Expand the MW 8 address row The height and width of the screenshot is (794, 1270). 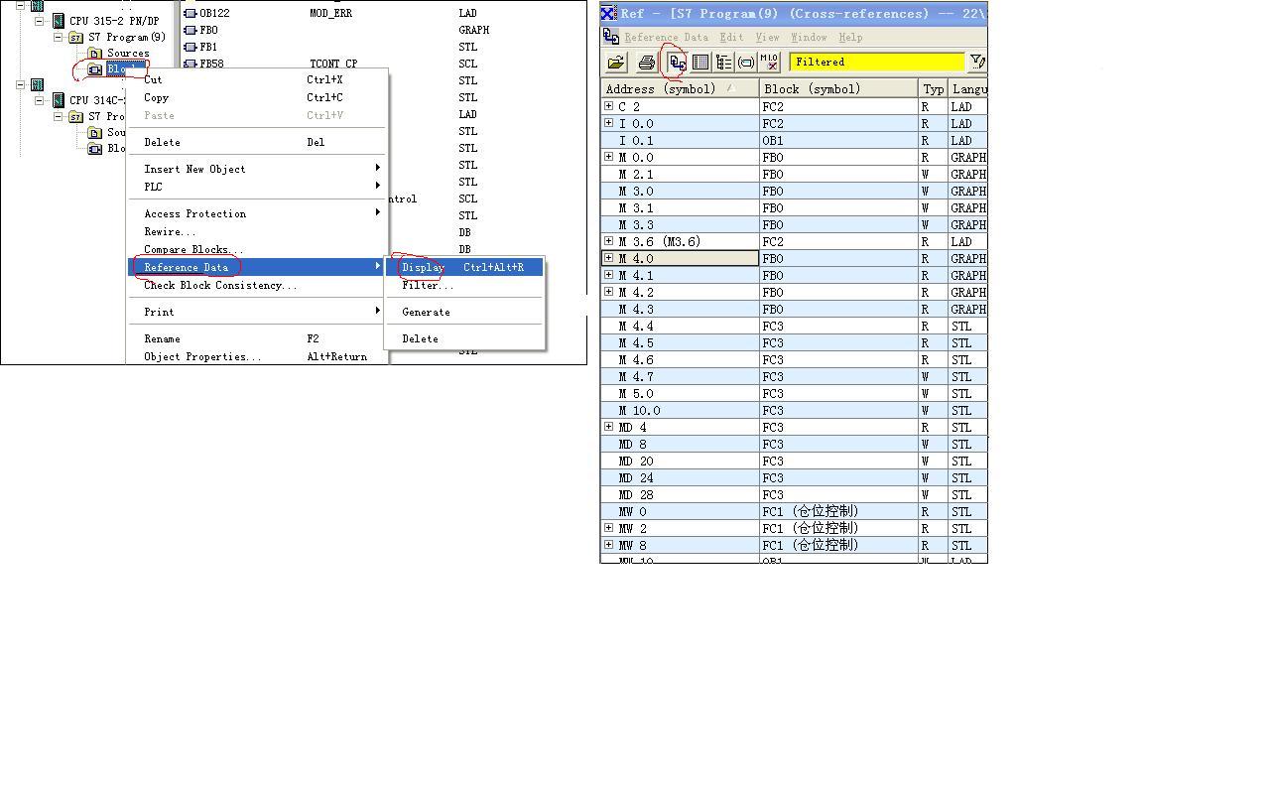pos(609,545)
